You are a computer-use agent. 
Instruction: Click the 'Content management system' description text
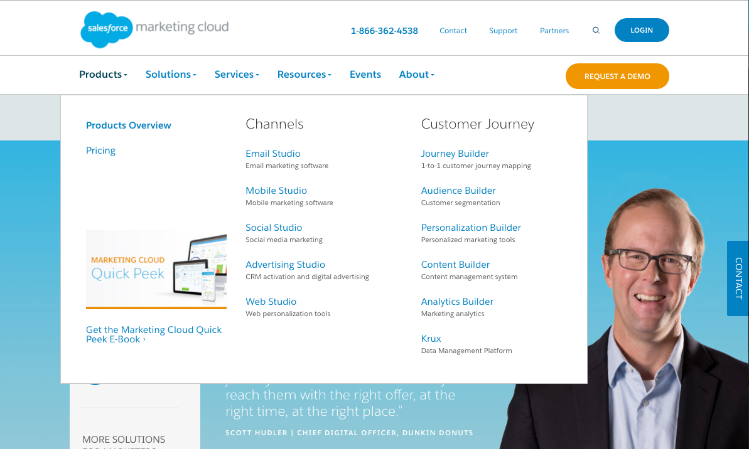(x=469, y=277)
